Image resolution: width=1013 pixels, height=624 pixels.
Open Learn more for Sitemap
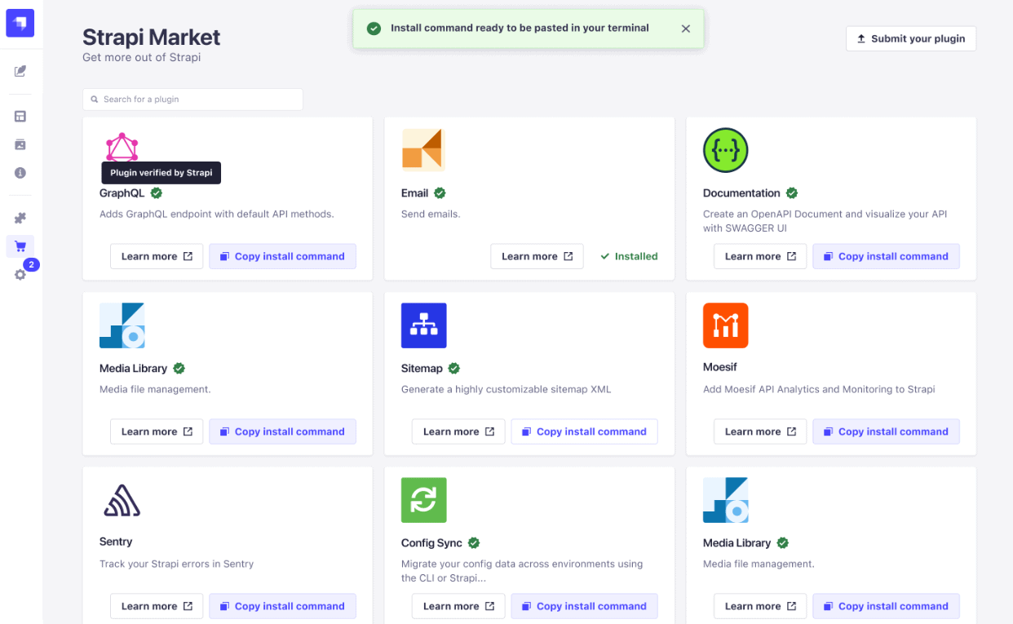coord(458,431)
